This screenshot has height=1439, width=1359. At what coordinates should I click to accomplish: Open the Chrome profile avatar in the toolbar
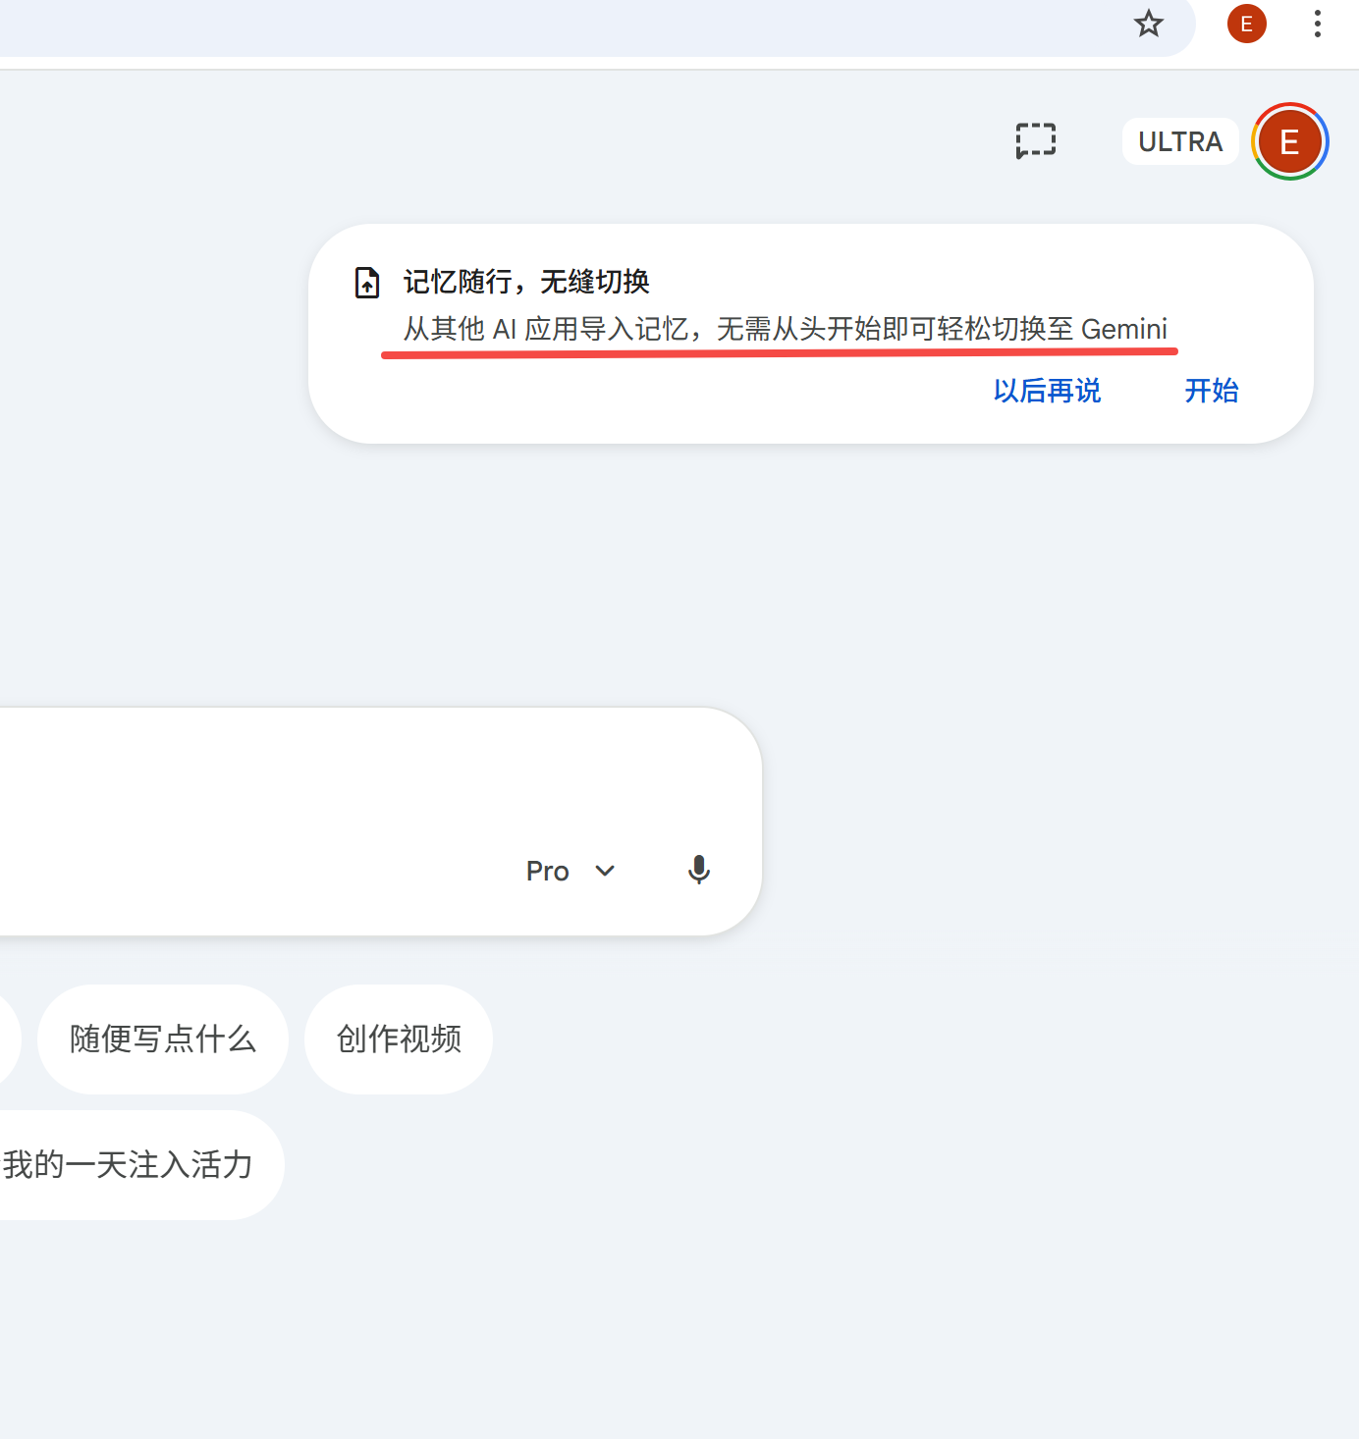pyautogui.click(x=1246, y=24)
